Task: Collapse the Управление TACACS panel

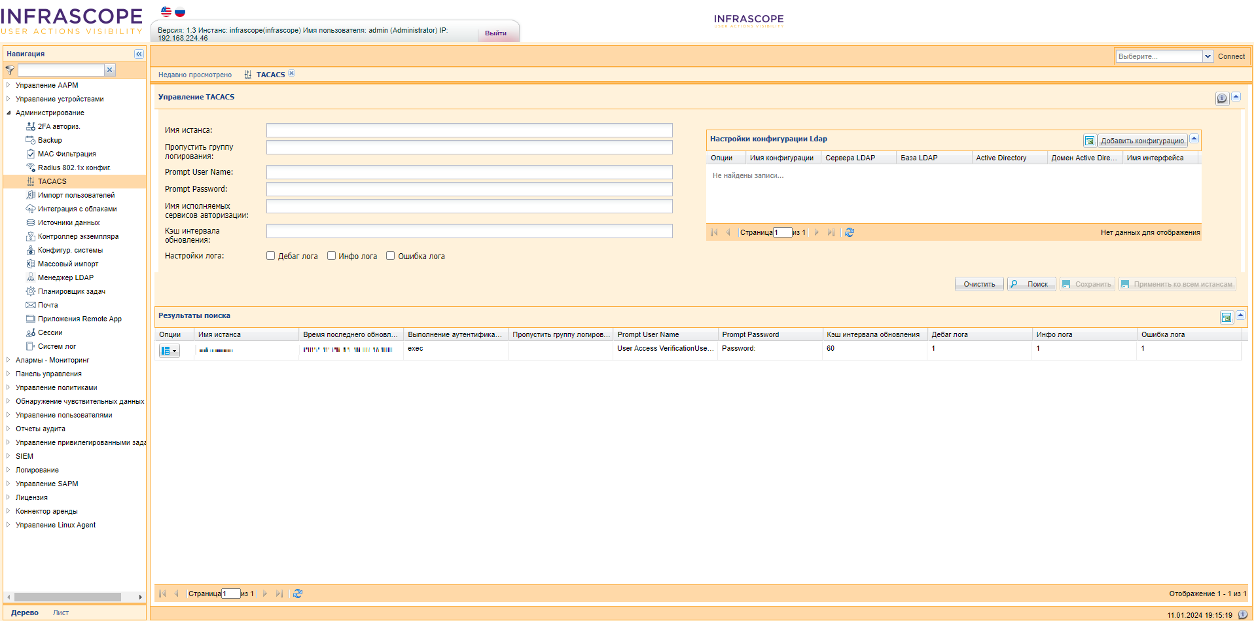Action: [1236, 97]
